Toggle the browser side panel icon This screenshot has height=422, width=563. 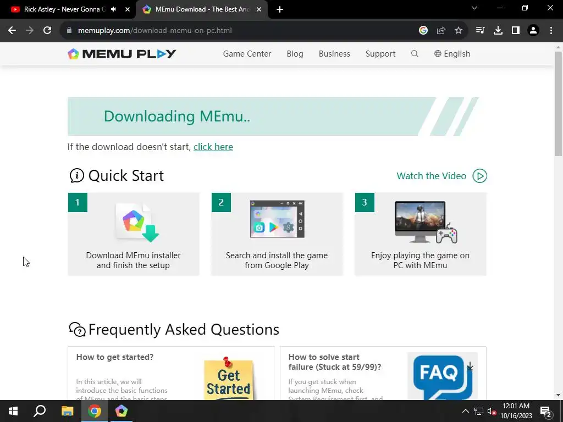pos(516,31)
